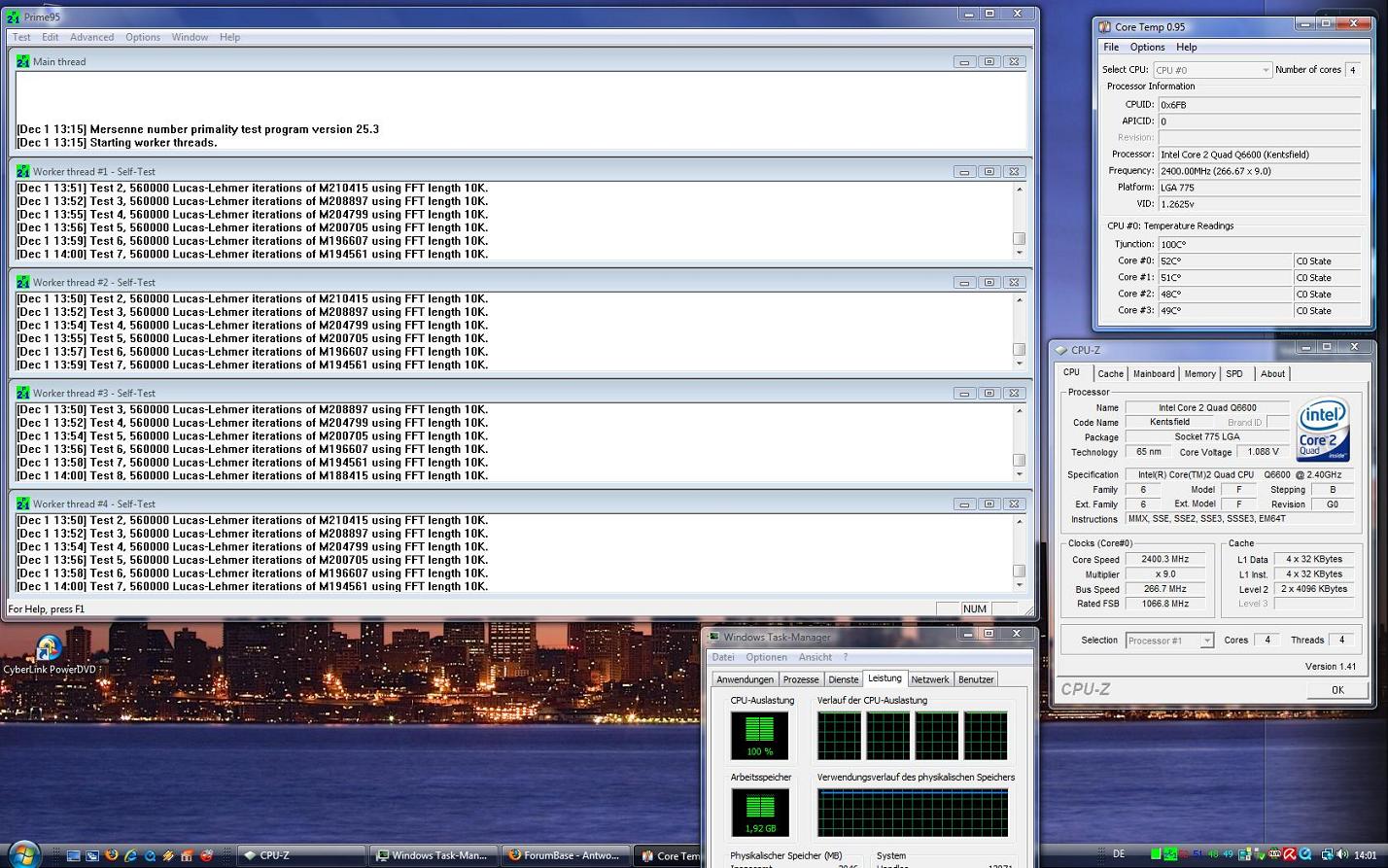Switch to CPU-Z taskbar button

(299, 855)
